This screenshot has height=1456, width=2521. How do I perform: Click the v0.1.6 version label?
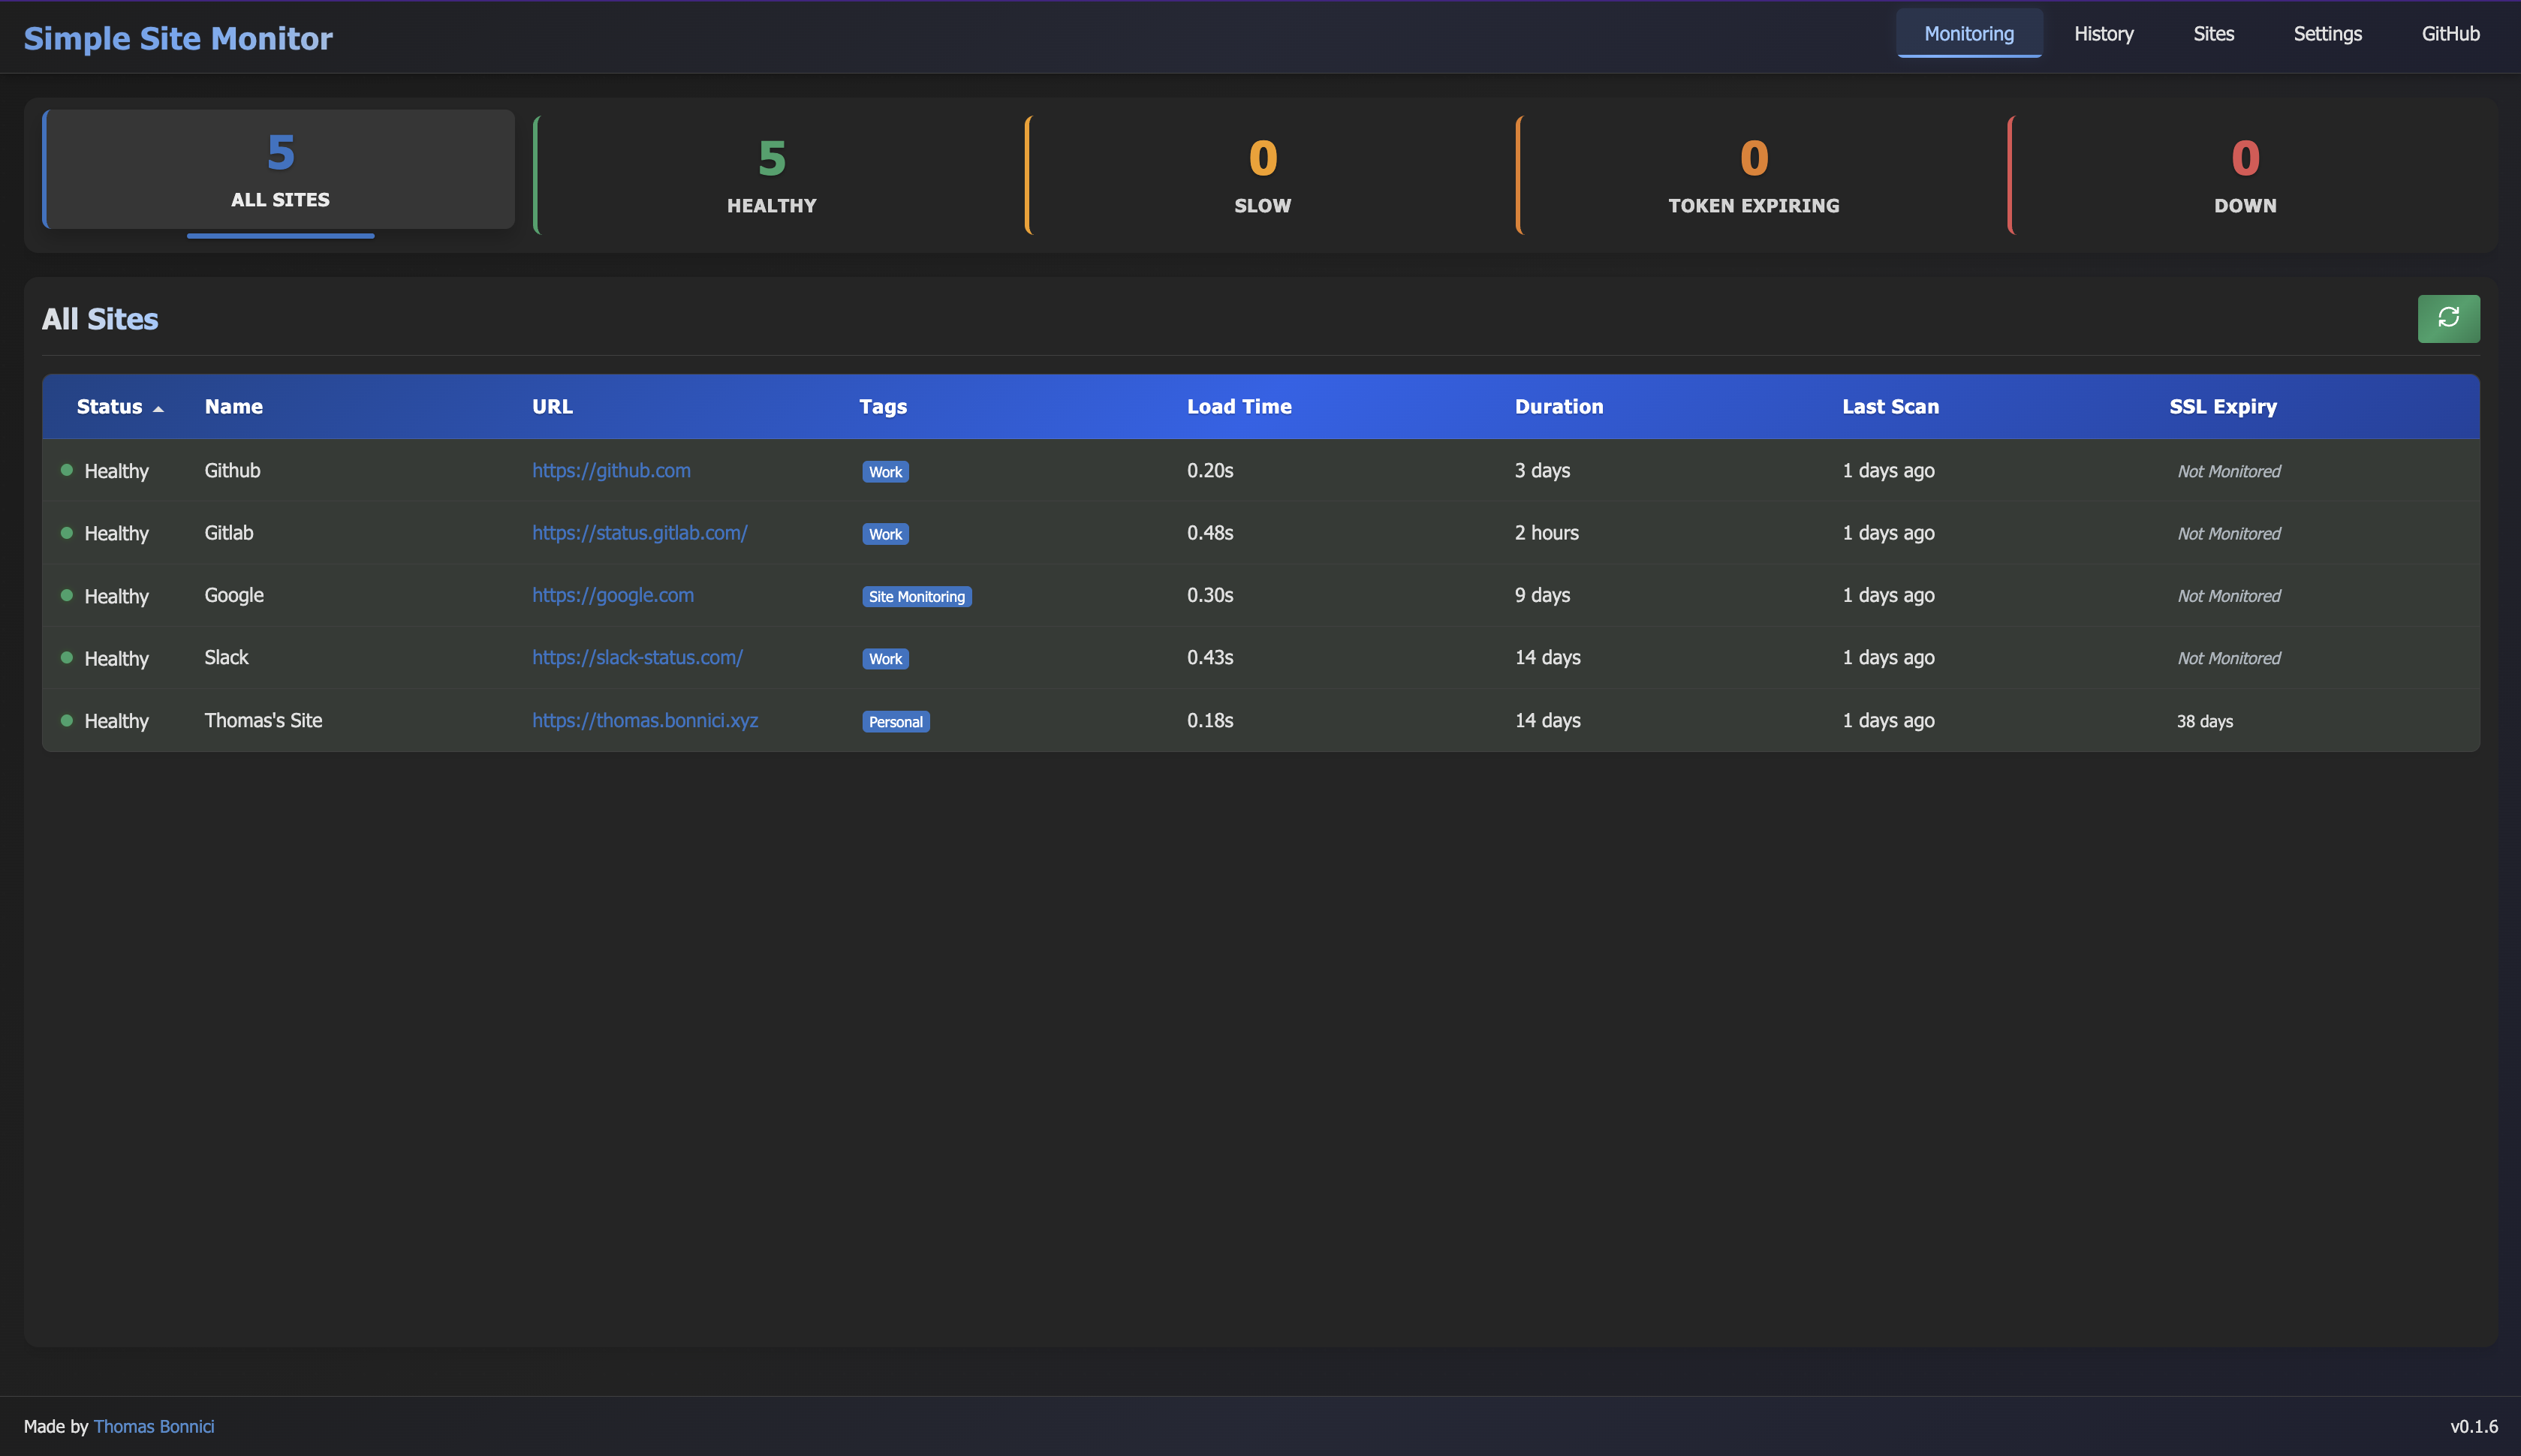[2474, 1426]
